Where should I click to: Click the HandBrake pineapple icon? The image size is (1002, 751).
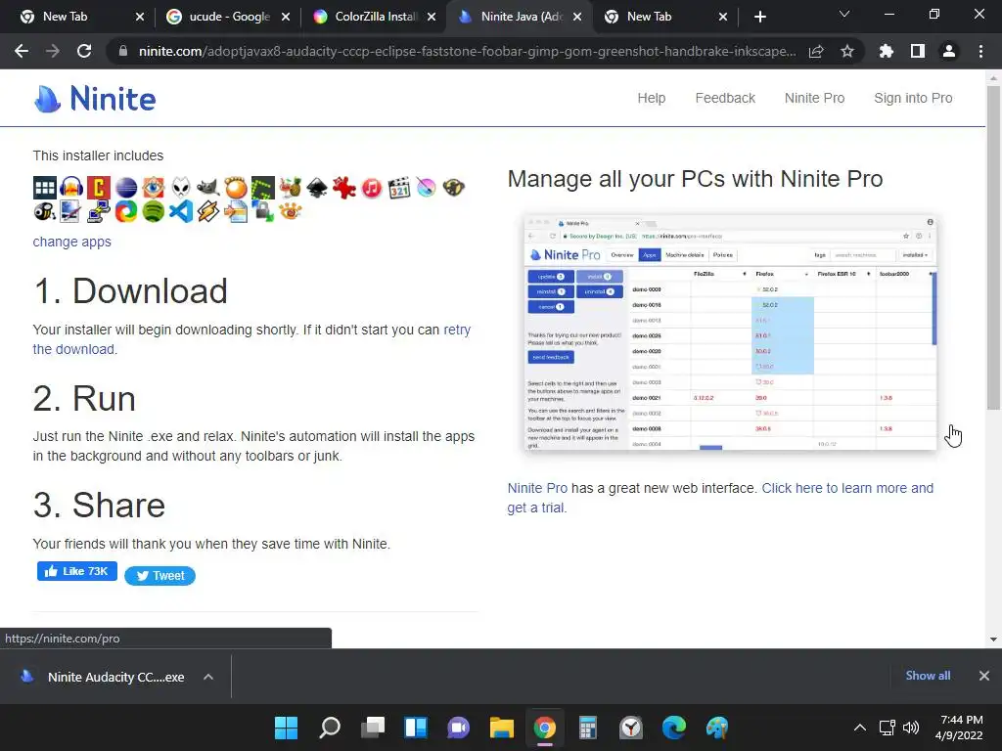pyautogui.click(x=290, y=188)
